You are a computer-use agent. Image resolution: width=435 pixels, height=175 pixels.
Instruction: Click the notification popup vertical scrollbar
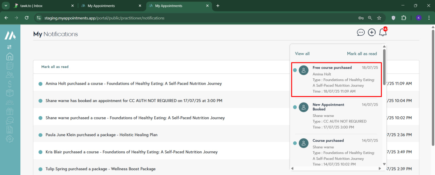pyautogui.click(x=384, y=68)
